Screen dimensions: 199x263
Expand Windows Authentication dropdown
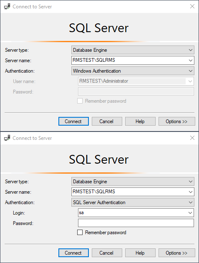pos(133,71)
